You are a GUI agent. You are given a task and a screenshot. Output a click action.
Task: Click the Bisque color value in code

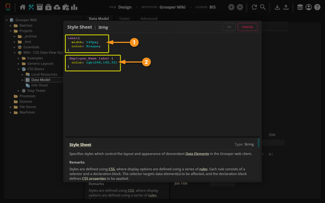92,46
